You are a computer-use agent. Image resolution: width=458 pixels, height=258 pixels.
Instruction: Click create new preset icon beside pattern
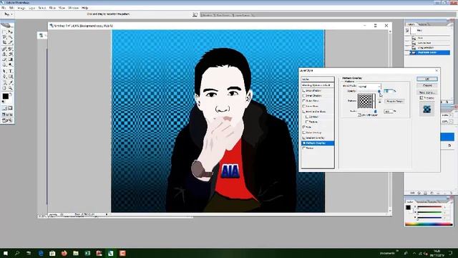(380, 101)
